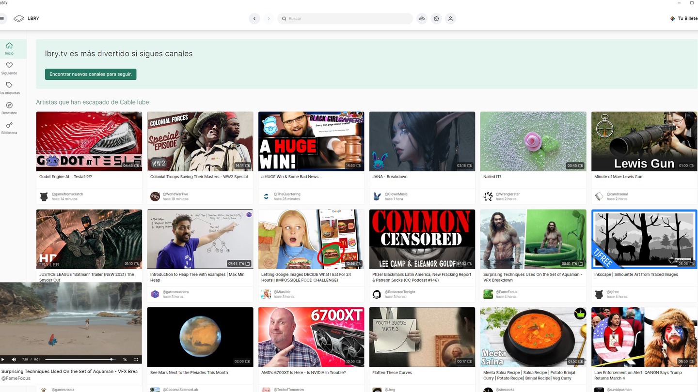Open the Godot at Tesla video thumbnail
The image size is (698, 392).
pyautogui.click(x=89, y=141)
